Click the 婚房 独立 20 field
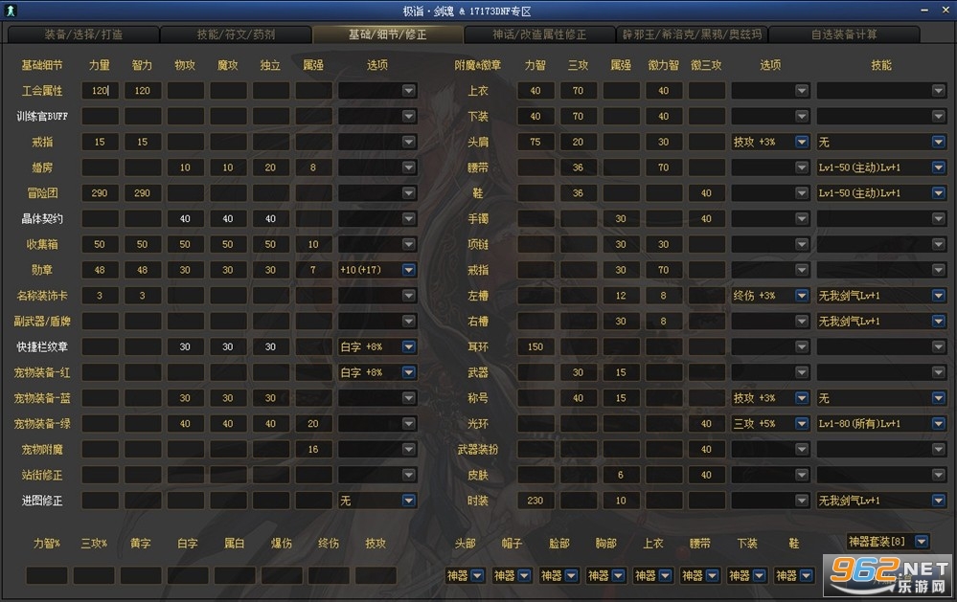The image size is (957, 602). [271, 167]
